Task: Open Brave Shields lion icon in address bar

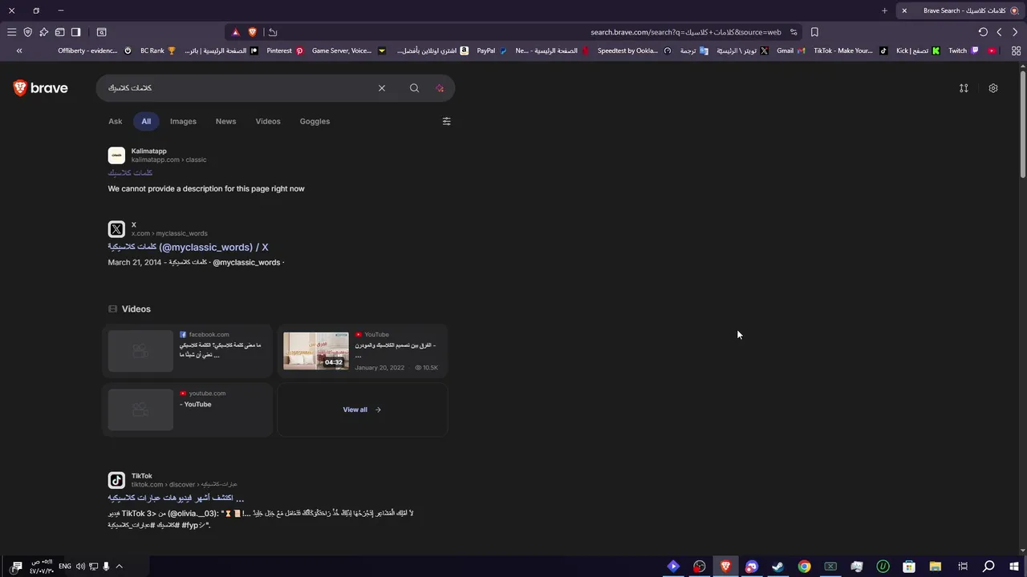Action: 252,32
